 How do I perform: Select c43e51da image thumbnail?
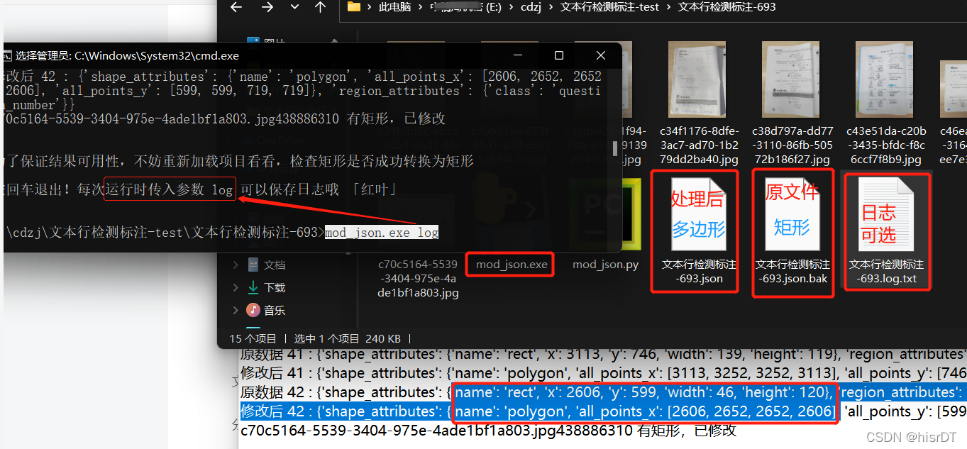coord(884,79)
